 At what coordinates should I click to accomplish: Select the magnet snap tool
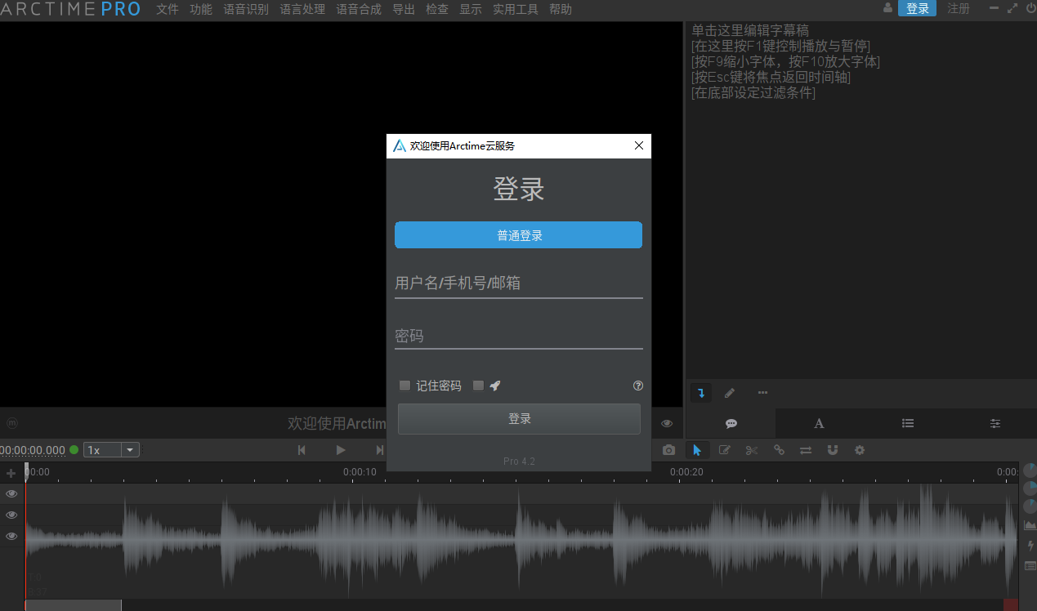[832, 449]
